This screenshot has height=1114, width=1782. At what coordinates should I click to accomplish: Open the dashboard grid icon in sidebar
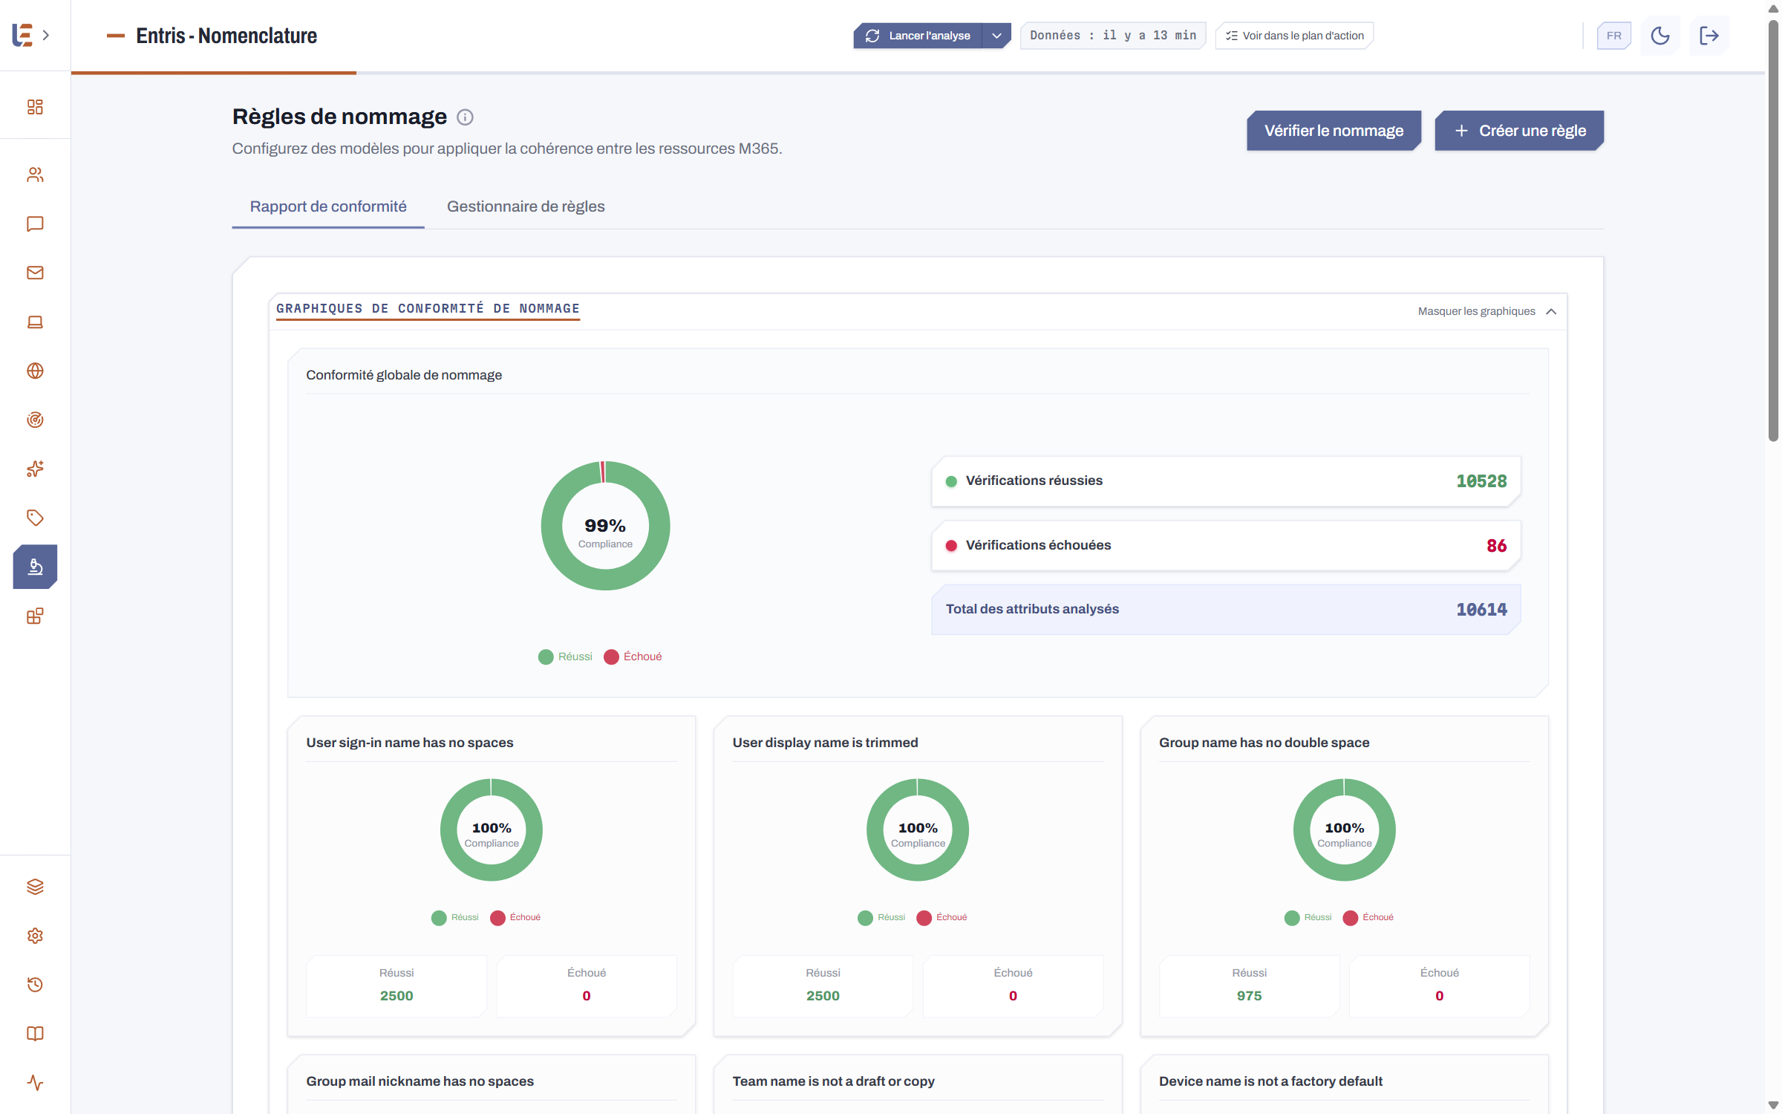35,107
